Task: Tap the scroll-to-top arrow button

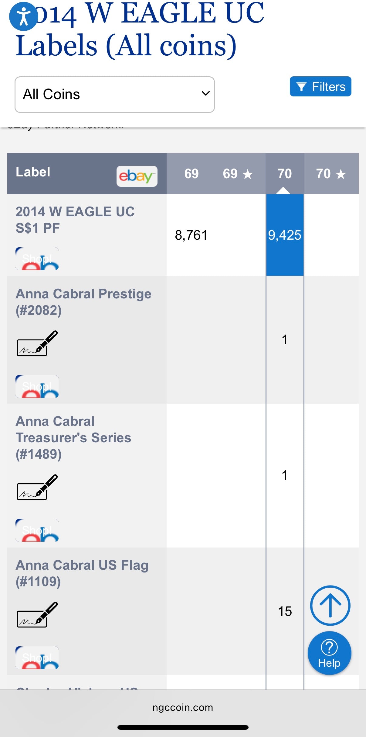Action: [x=330, y=605]
